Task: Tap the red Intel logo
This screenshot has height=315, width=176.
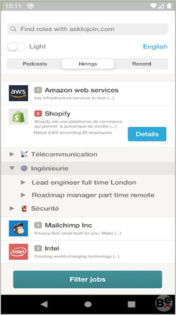Action: (x=18, y=252)
